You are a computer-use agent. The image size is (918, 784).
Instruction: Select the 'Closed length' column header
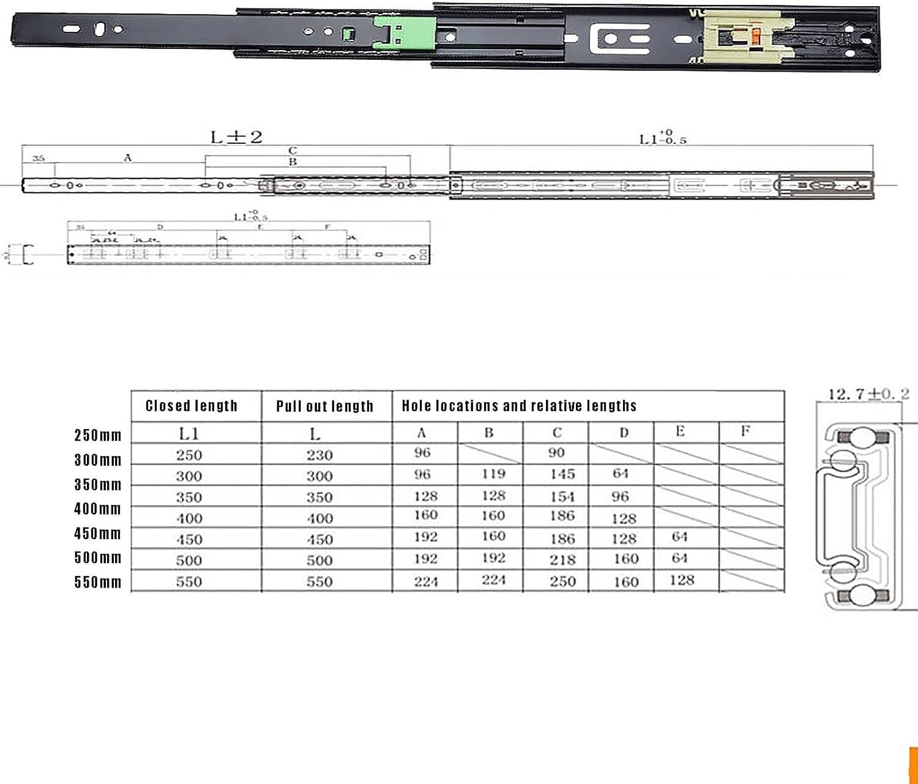click(192, 406)
